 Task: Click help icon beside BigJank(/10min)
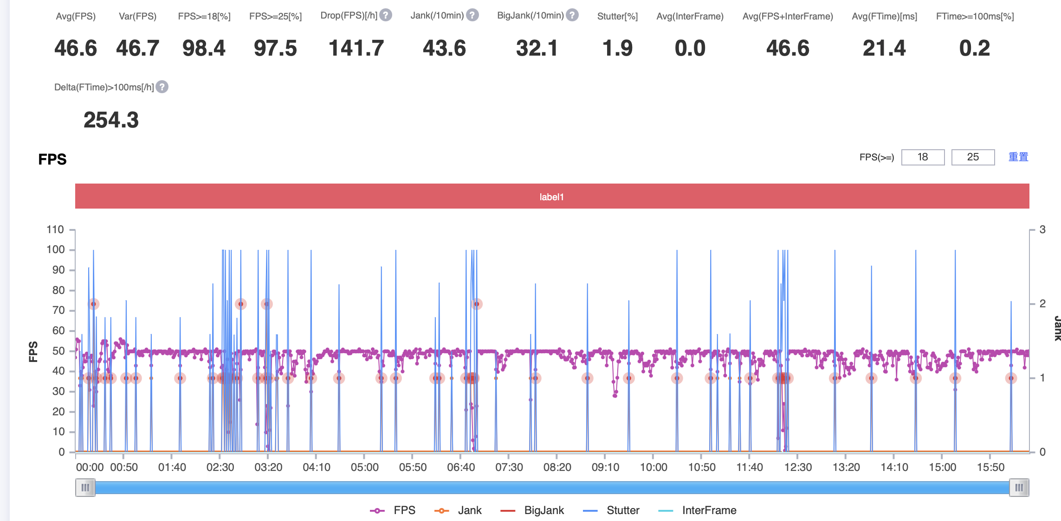(x=572, y=15)
